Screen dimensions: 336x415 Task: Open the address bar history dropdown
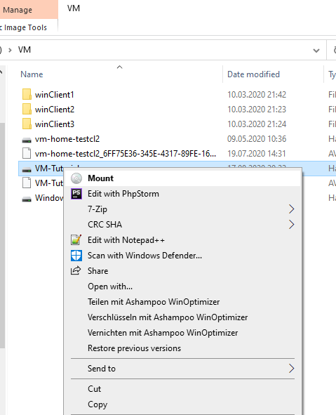click(x=316, y=51)
